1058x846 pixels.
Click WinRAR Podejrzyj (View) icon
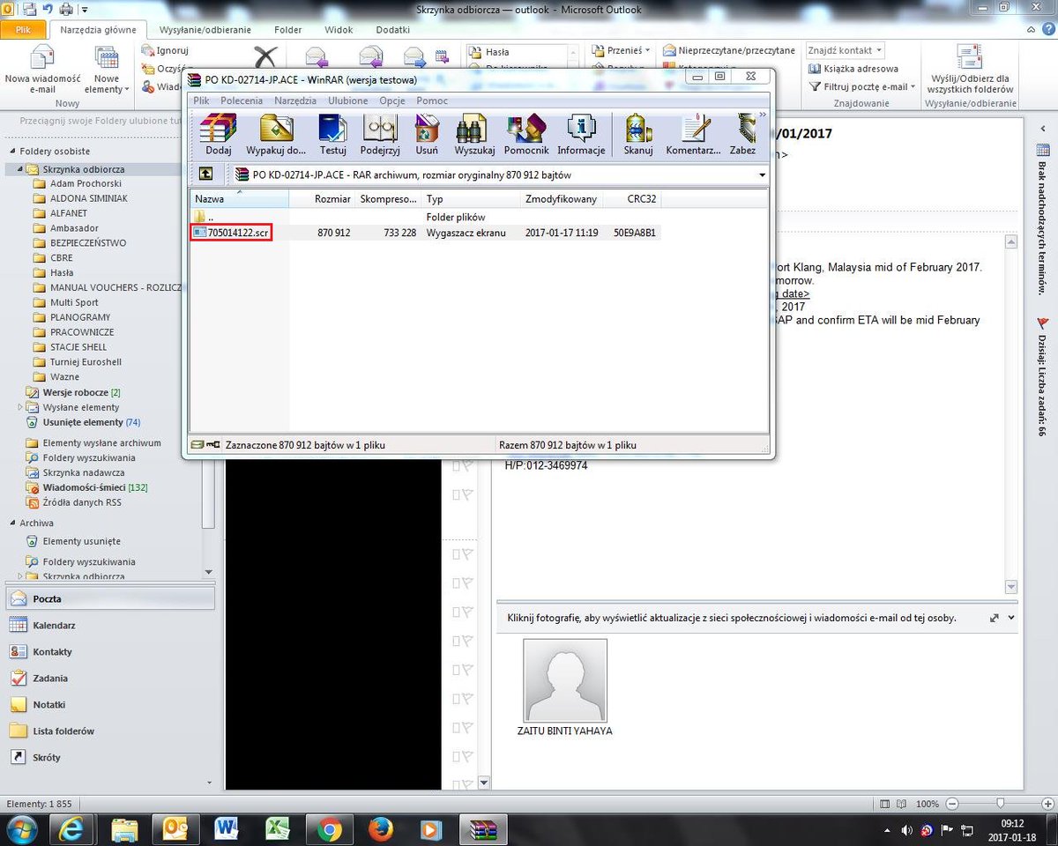pyautogui.click(x=380, y=135)
